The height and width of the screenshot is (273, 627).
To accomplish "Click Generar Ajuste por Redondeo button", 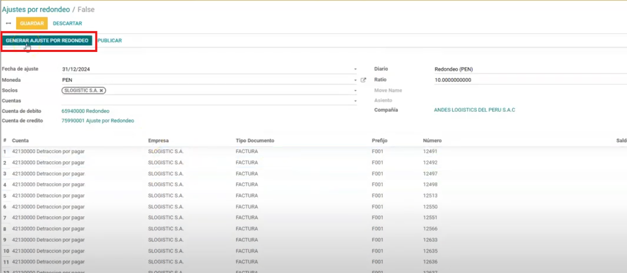I will (47, 40).
